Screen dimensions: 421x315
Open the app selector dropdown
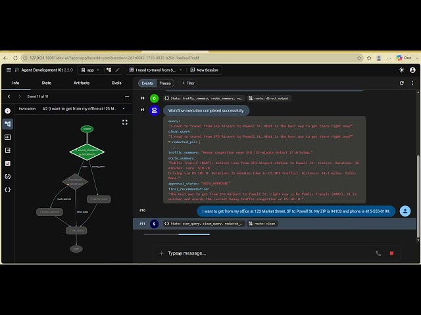tap(91, 70)
